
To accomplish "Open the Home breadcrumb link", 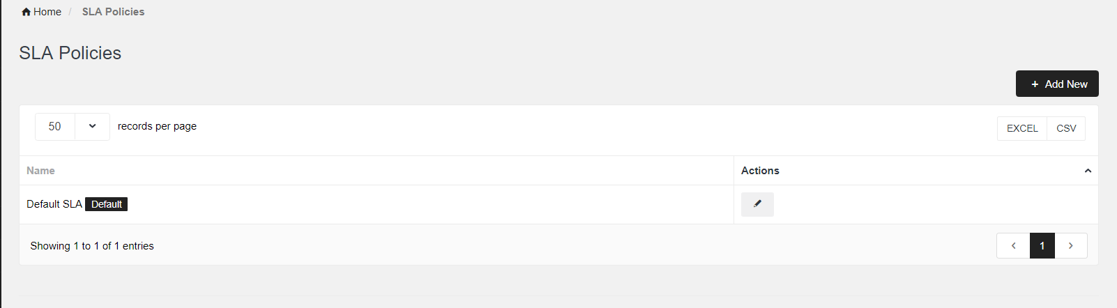I will pos(47,12).
